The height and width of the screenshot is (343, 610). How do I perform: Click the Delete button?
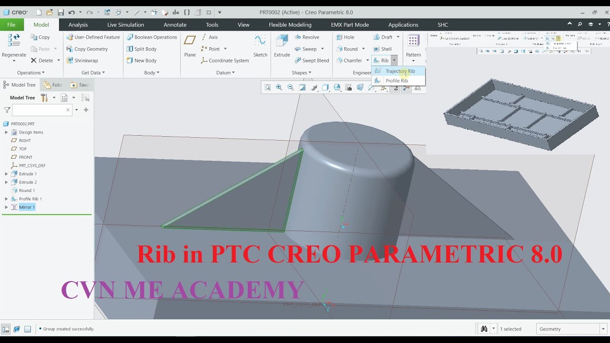pos(41,61)
